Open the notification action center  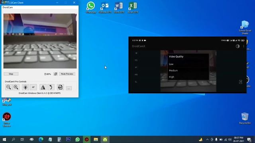(249, 139)
